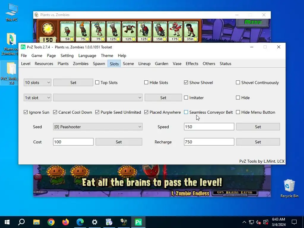
Task: Click Set beside the 10 slots dropdown
Action: click(73, 83)
